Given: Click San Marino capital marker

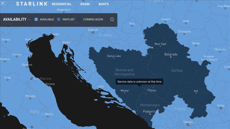Looking at the screenshot, I should 31,79.
